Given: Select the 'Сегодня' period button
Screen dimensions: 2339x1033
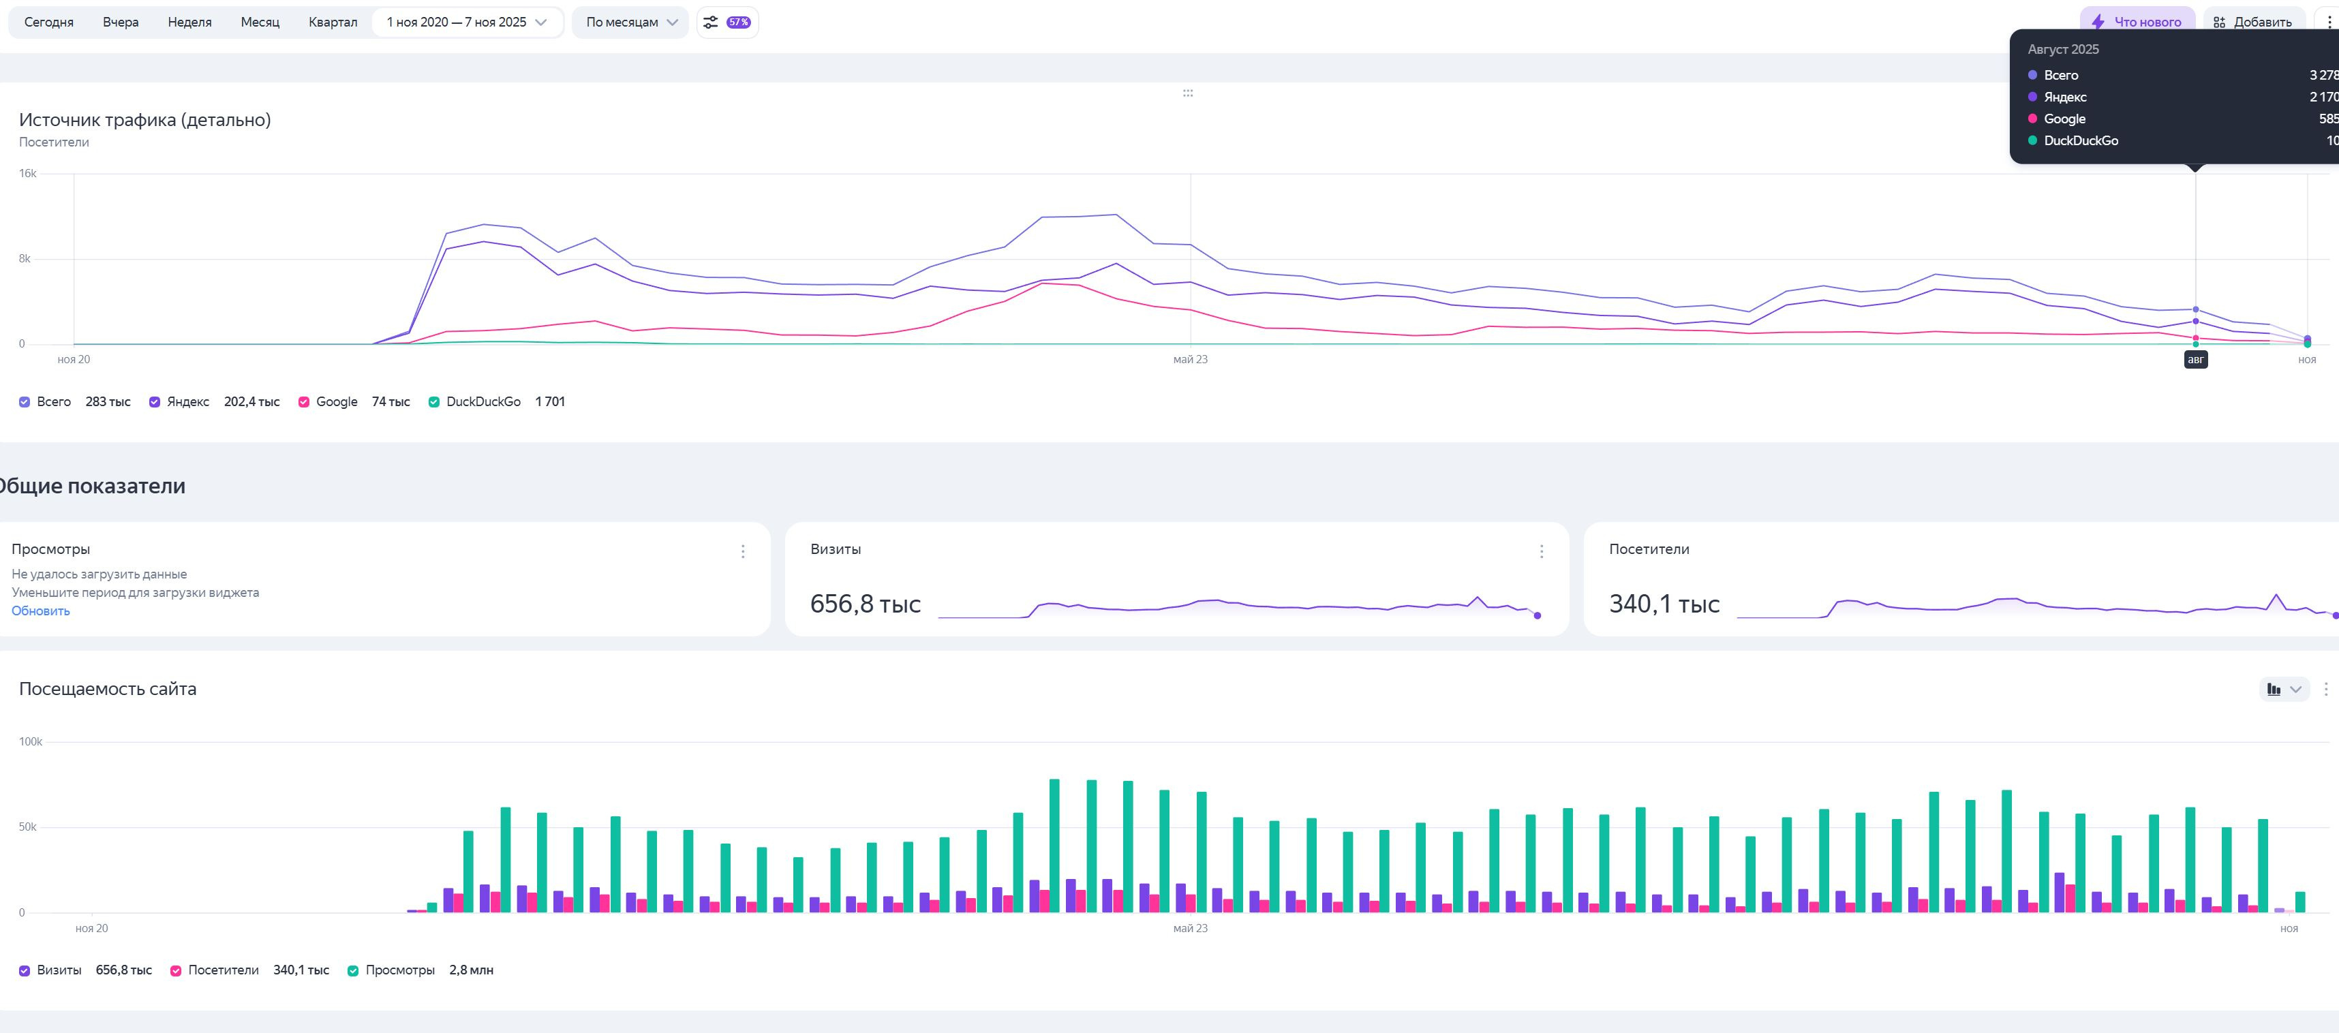Looking at the screenshot, I should coord(48,22).
